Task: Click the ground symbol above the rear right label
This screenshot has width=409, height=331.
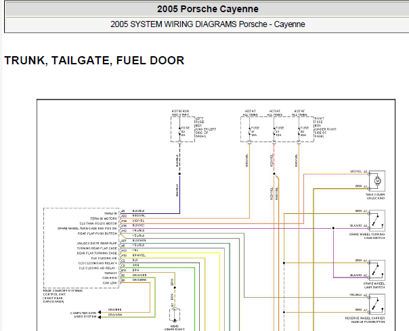Action: click(x=175, y=315)
